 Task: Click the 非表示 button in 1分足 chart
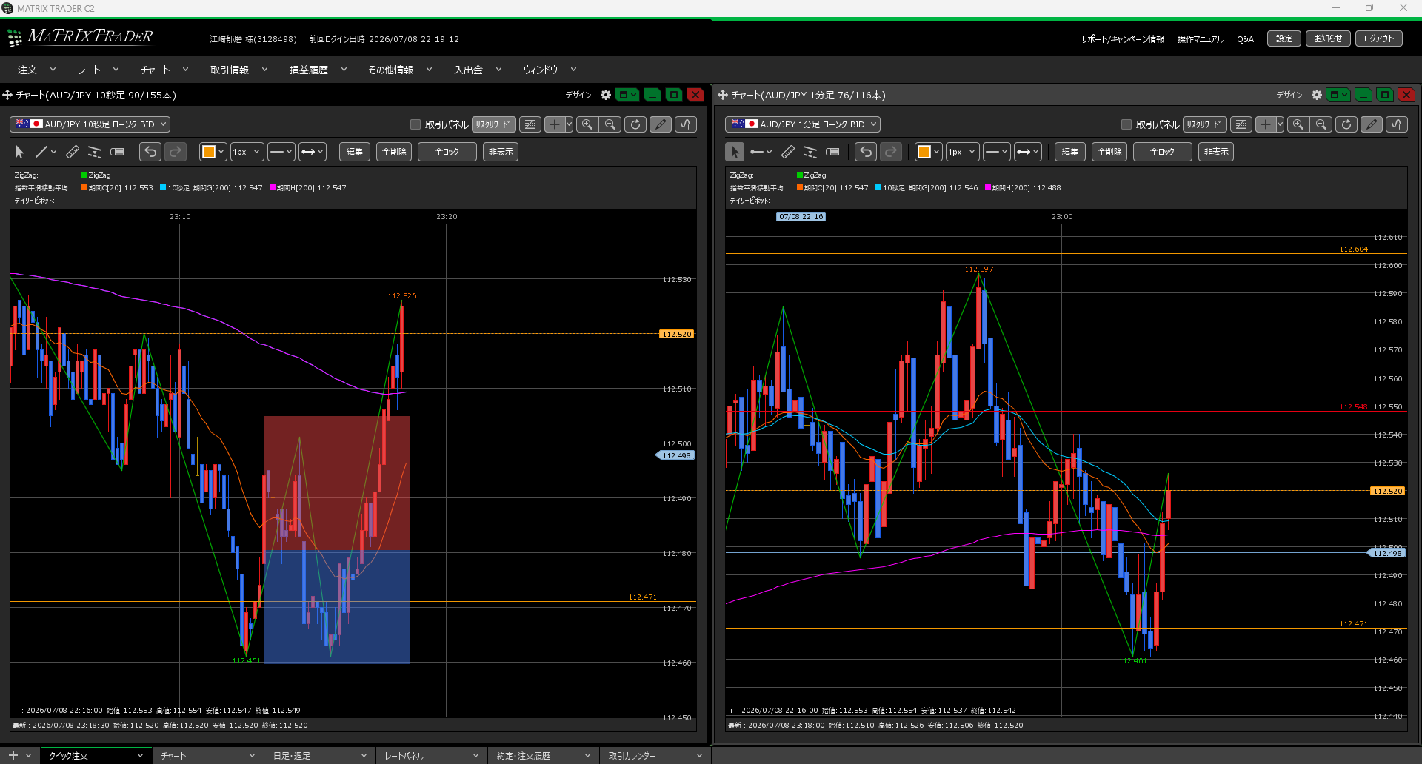(x=1216, y=152)
